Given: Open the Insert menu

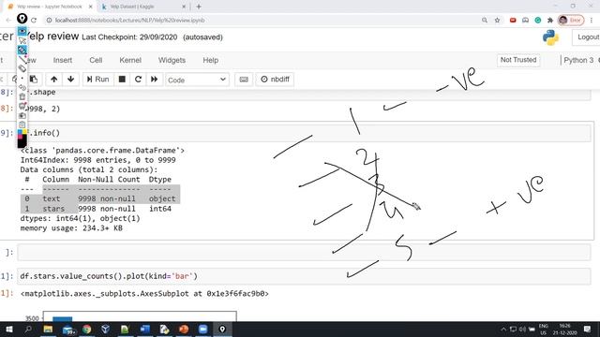Looking at the screenshot, I should [63, 60].
